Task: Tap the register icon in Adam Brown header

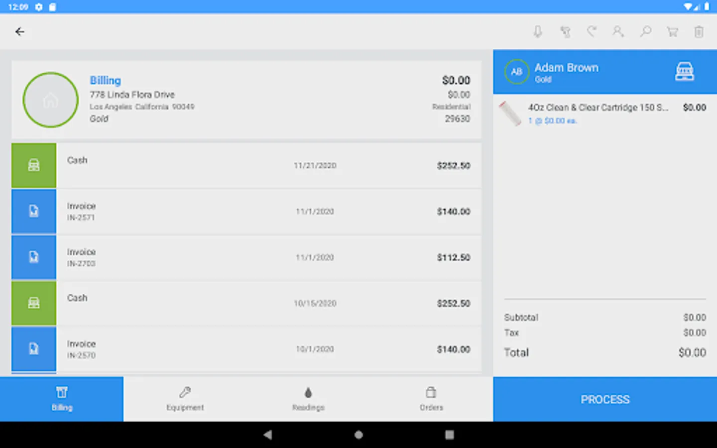Action: click(x=685, y=72)
